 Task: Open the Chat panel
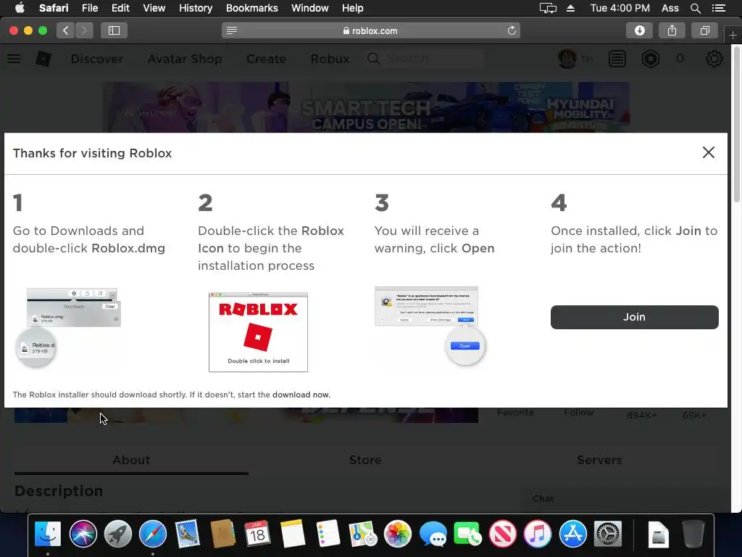(x=543, y=498)
